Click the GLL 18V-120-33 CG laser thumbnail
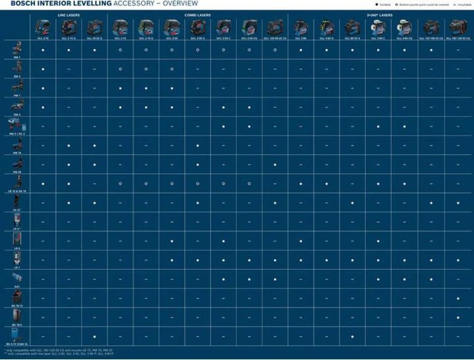This screenshot has height=360, width=474. (458, 28)
